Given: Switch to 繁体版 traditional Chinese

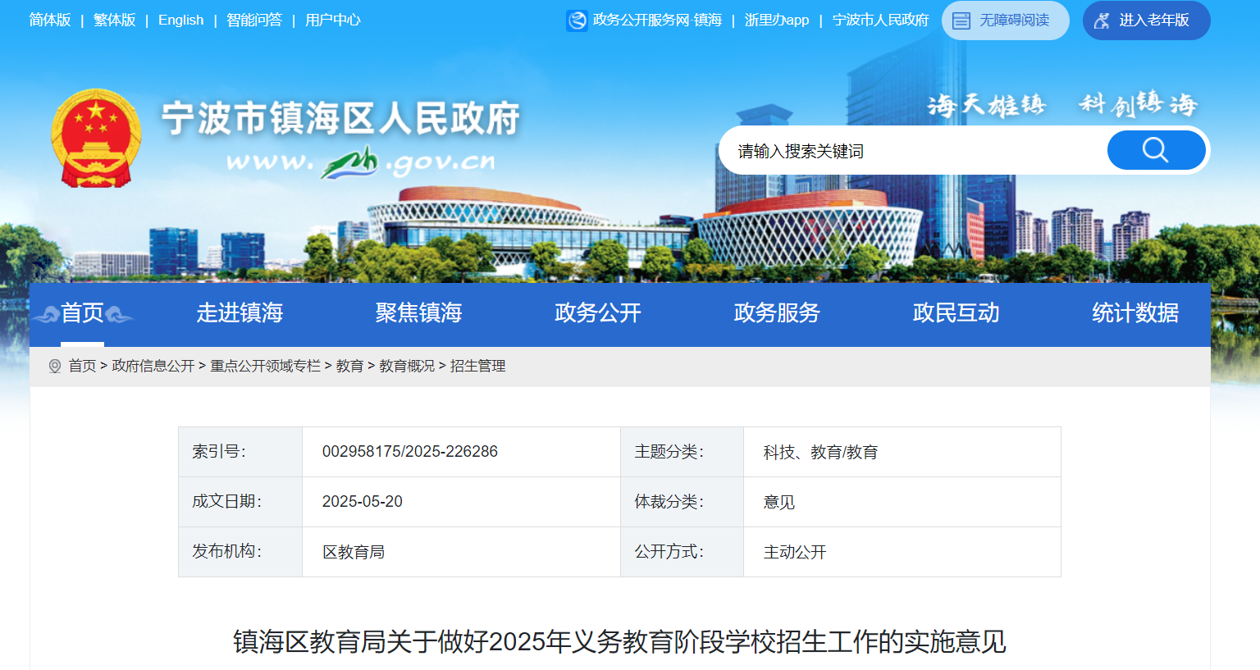Looking at the screenshot, I should pos(114,21).
